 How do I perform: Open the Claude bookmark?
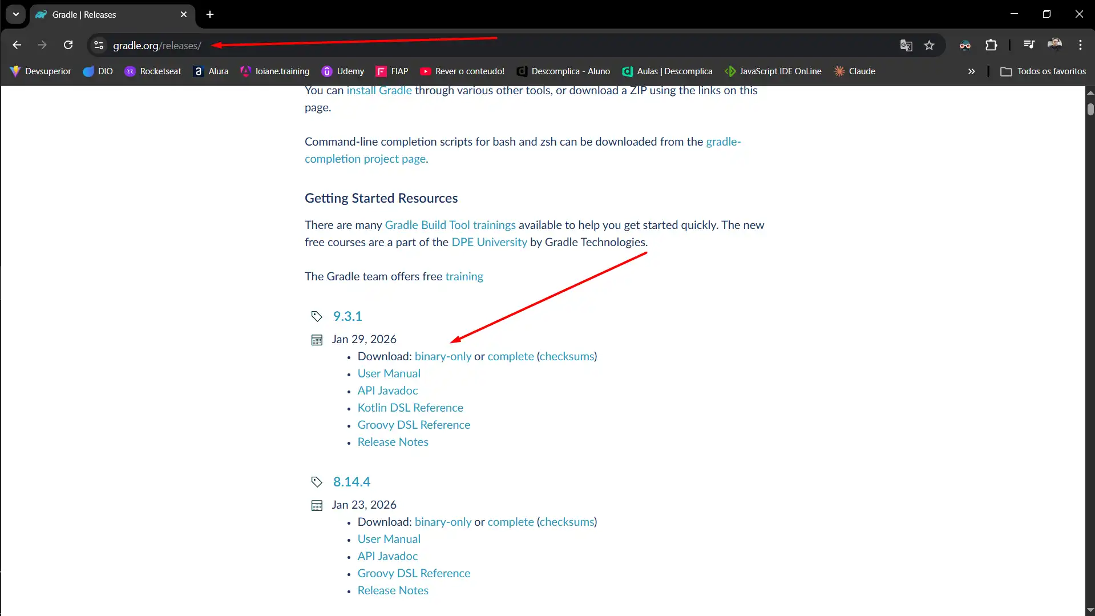tap(854, 71)
